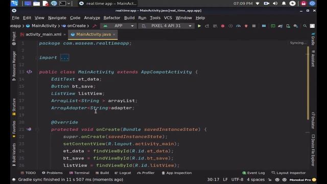Open the Device Manager icon in toolbar
Viewport: 327px width, 184px height.
coord(288,26)
